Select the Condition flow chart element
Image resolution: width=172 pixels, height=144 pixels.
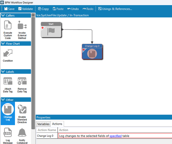pyautogui.click(x=8, y=56)
